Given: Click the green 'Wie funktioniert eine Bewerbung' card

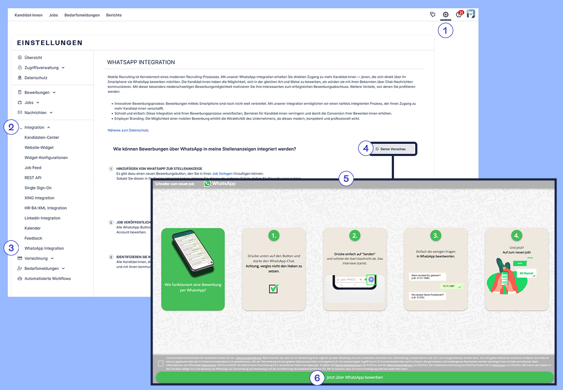Looking at the screenshot, I should (193, 269).
